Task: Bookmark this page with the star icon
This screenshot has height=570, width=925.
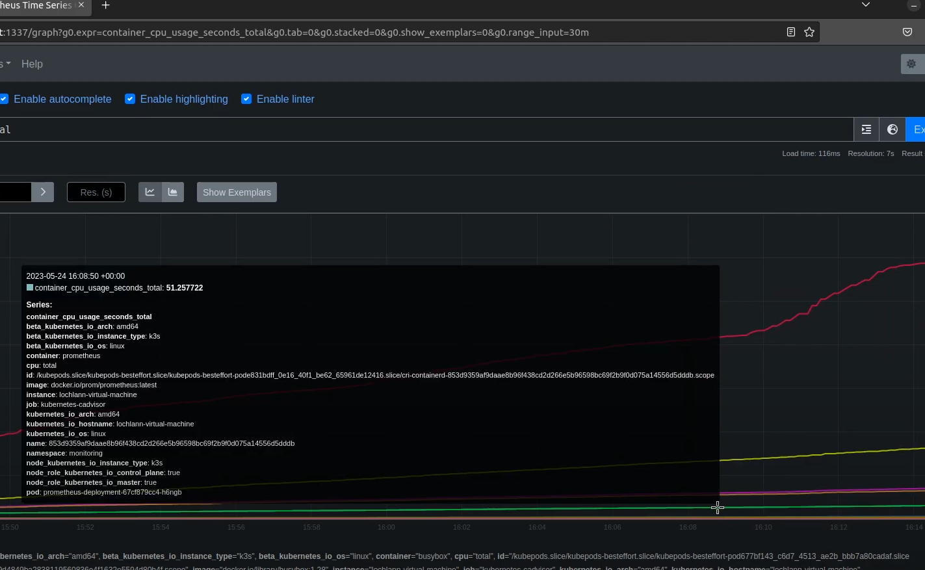Action: pyautogui.click(x=809, y=32)
